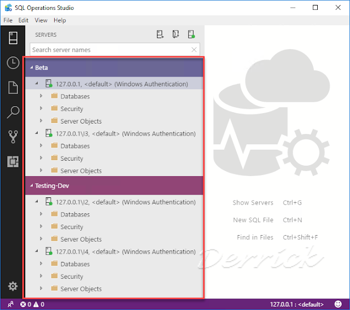Expand Server Objects under 127.0.0.1\I3
350x310 pixels.
pos(41,170)
